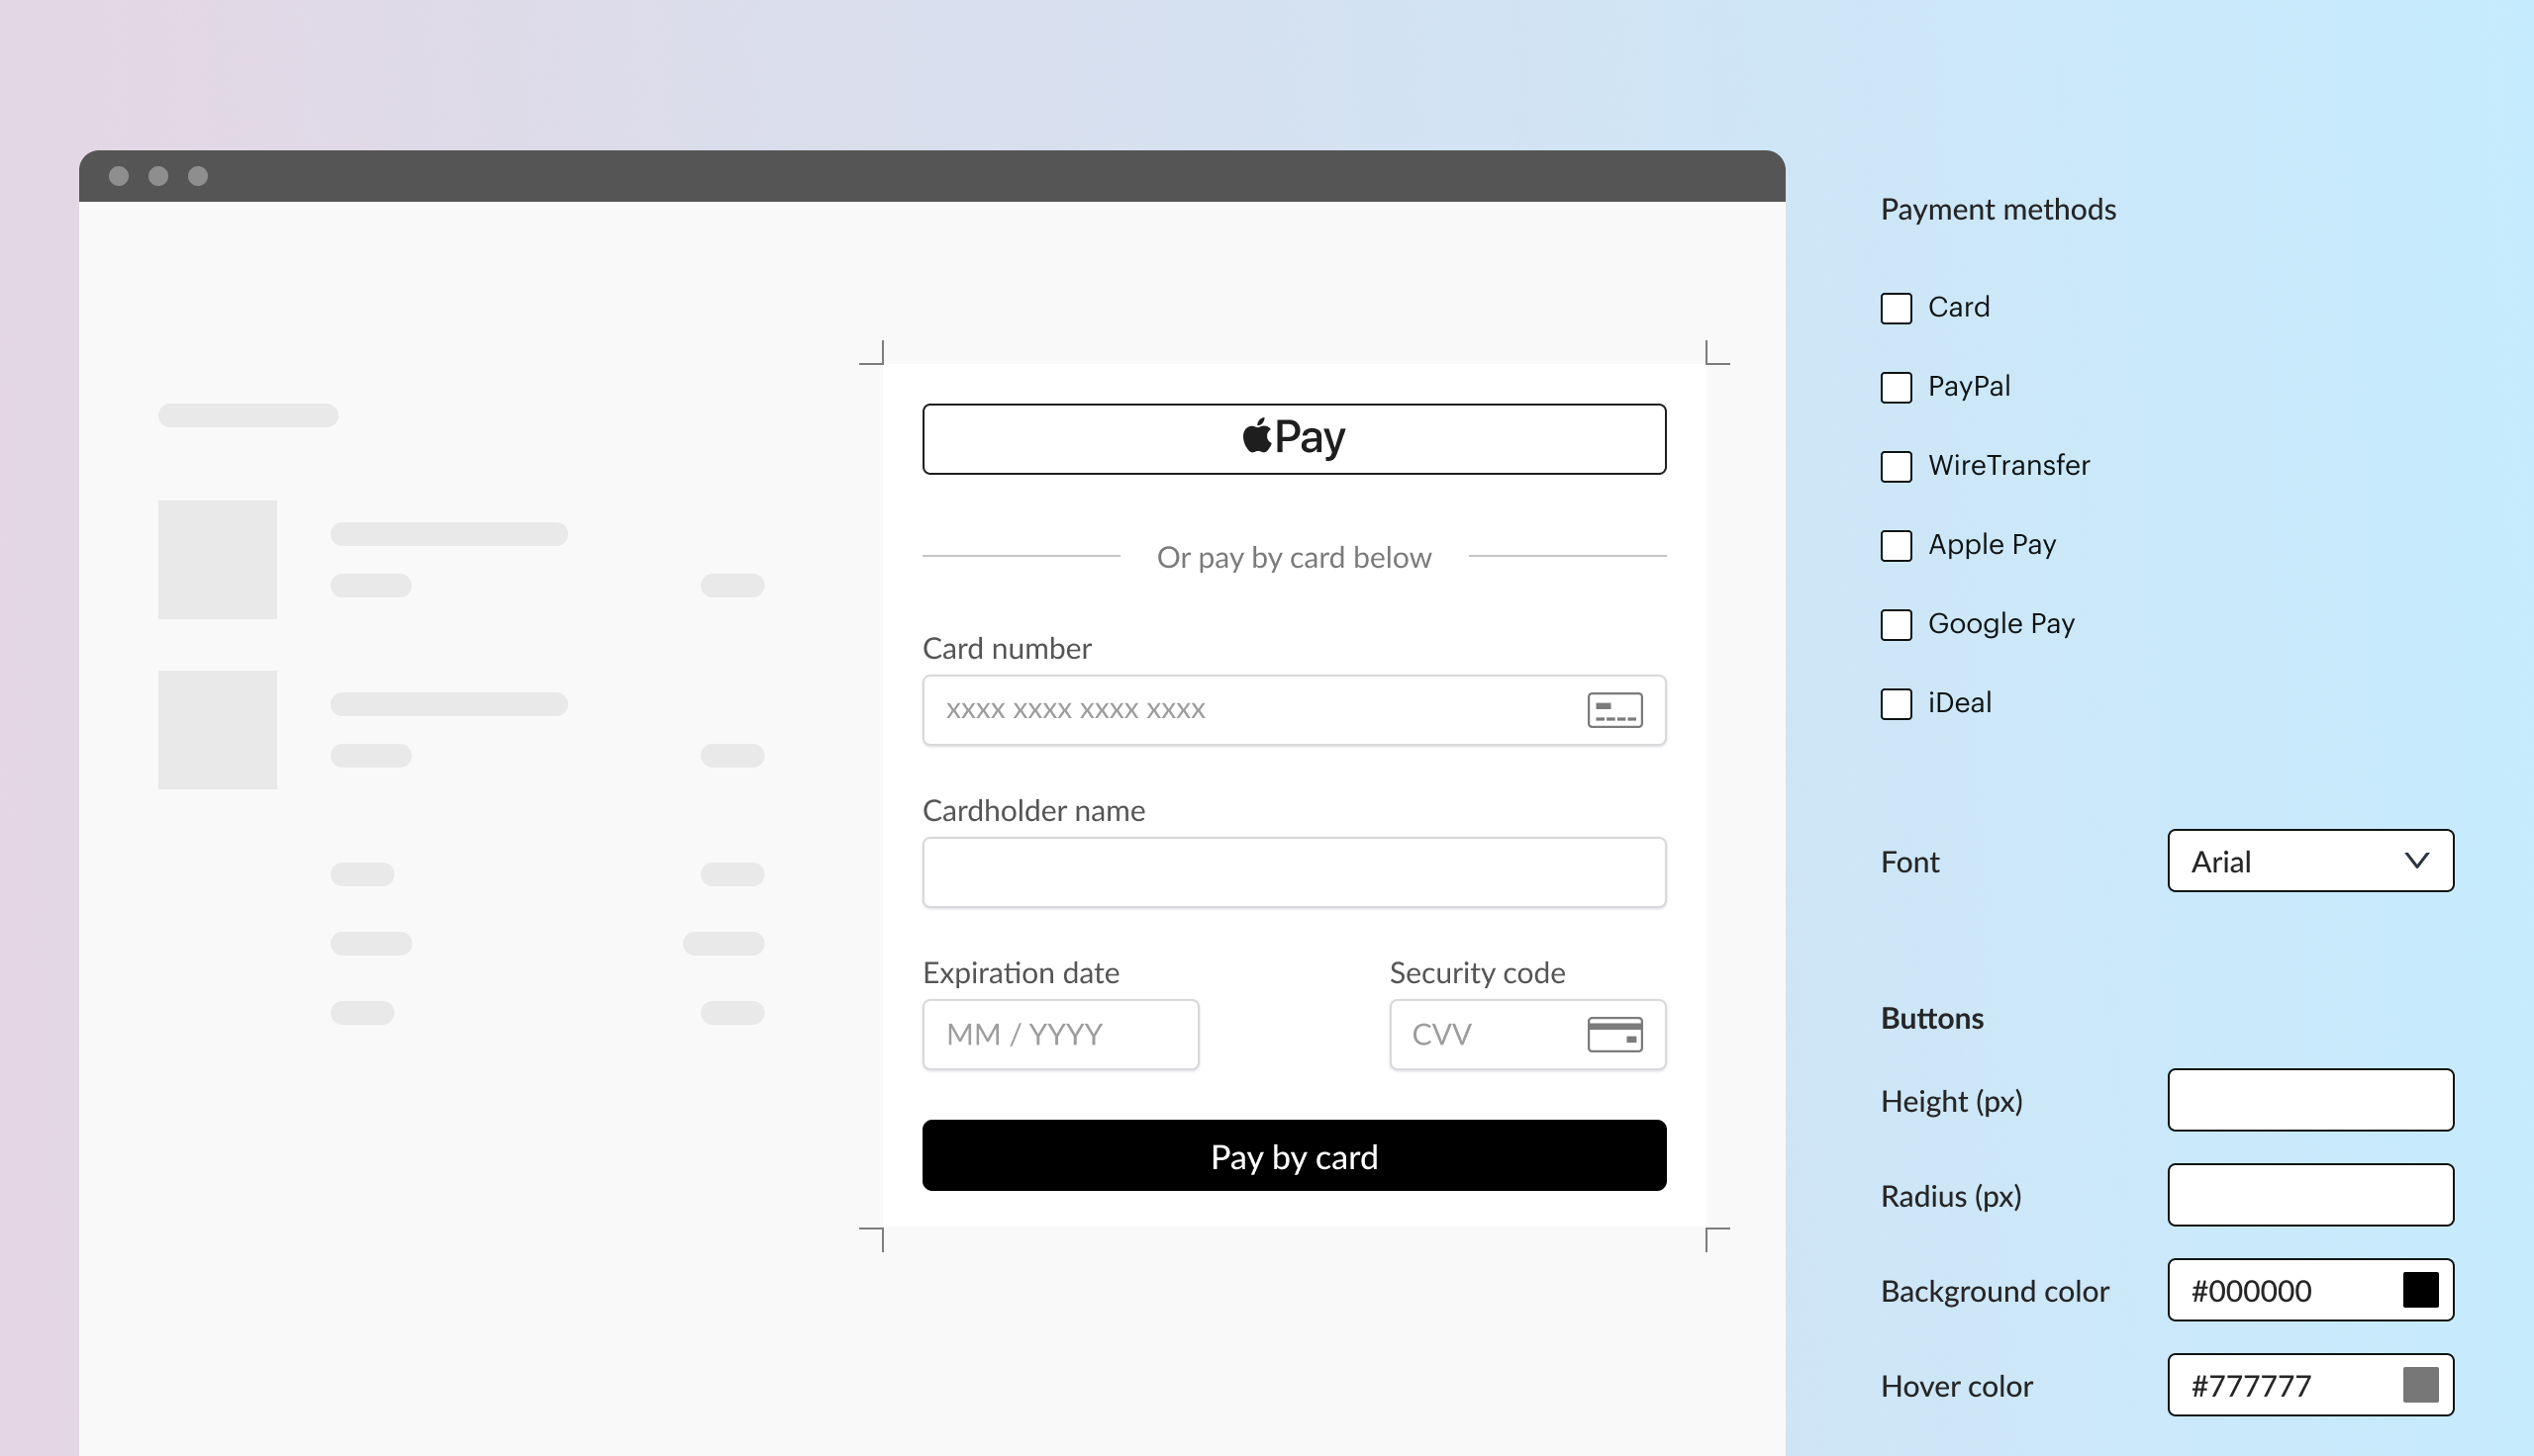Focus the Card number input field

(1294, 710)
